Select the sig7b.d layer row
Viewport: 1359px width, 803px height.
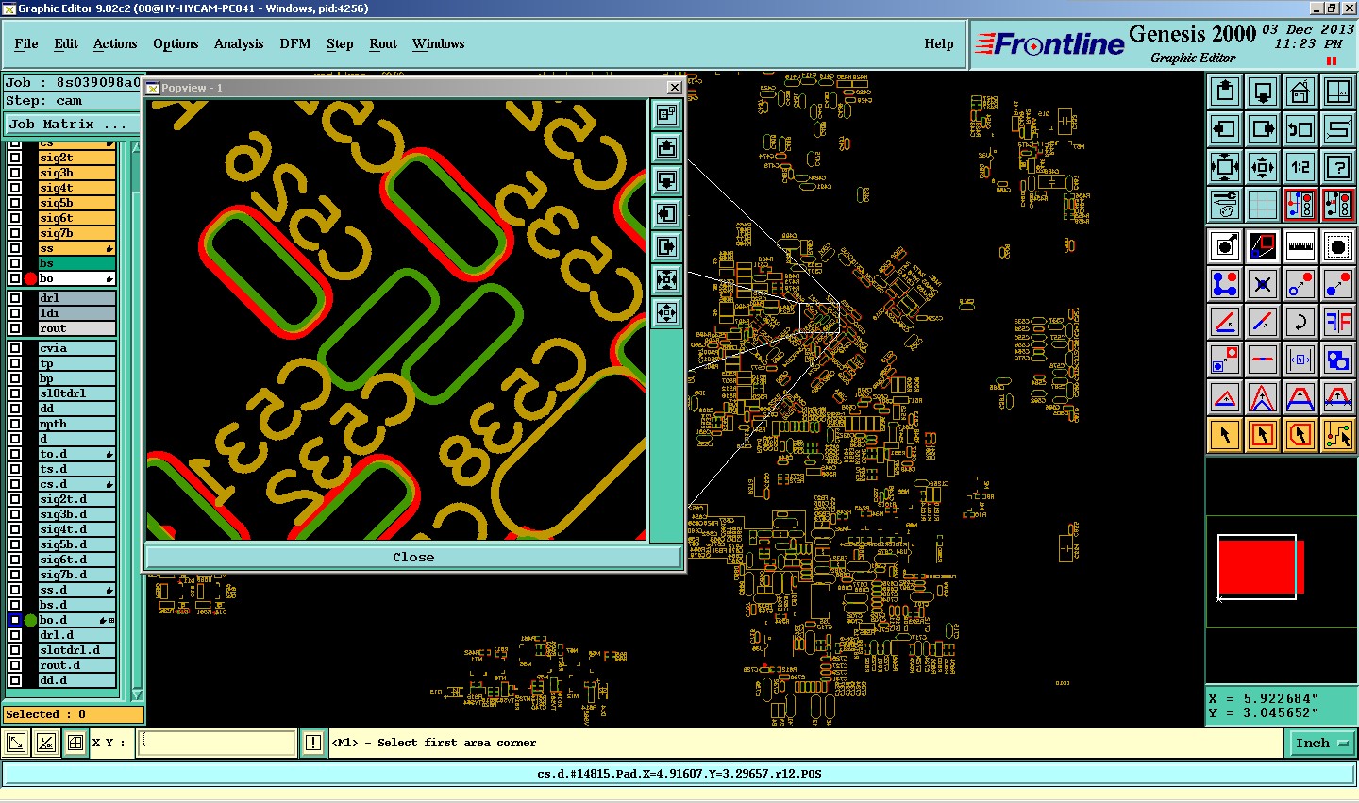(76, 575)
